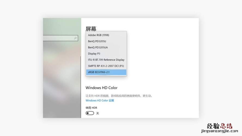Focus the sidebar search input field
Screen dimensions: 242x136
pyautogui.click(x=60, y=38)
